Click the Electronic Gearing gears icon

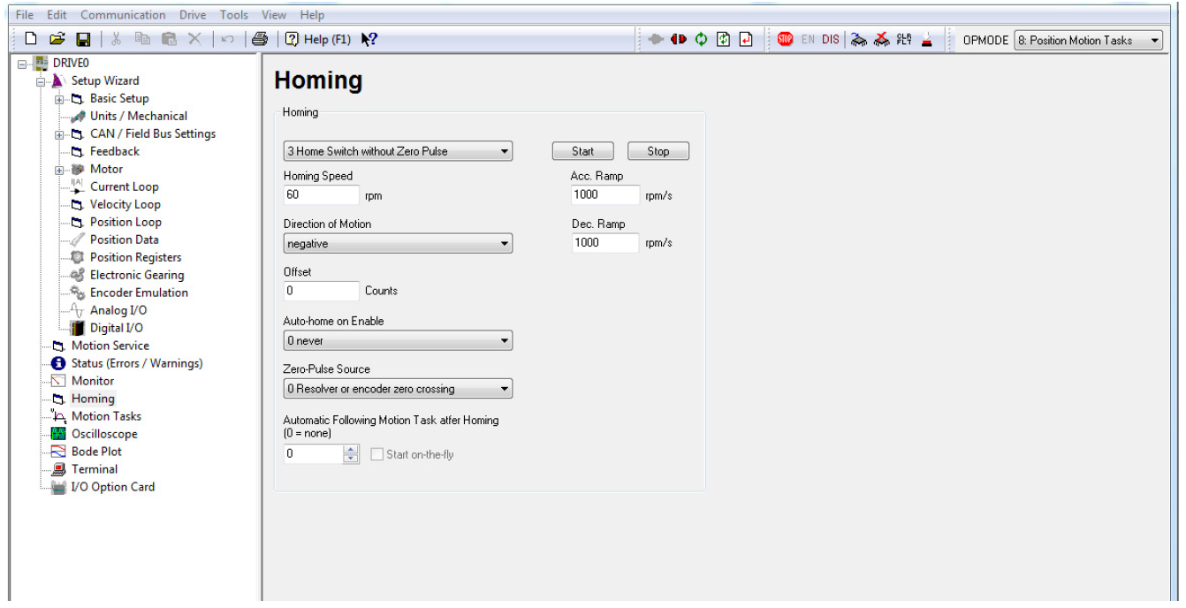77,275
